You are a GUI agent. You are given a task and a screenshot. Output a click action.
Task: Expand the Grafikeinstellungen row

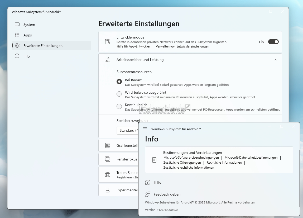coord(118,145)
